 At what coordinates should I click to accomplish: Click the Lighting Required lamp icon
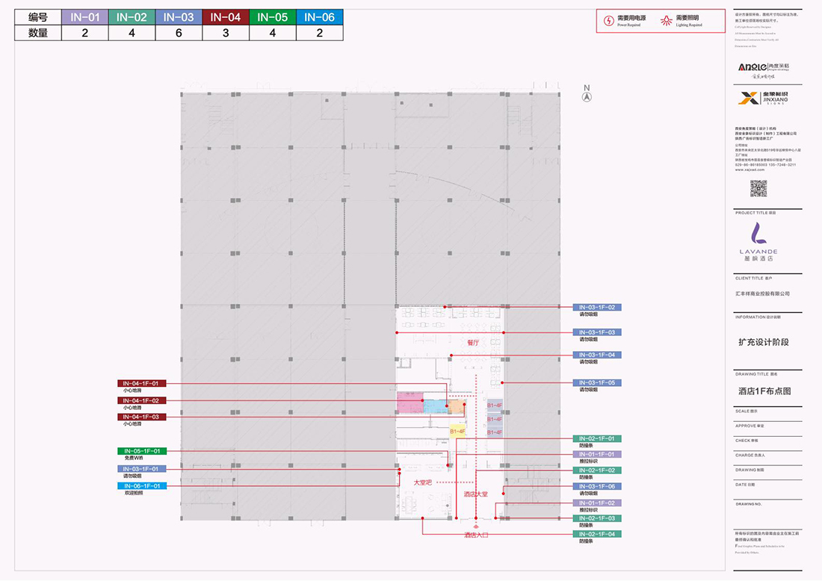(667, 20)
